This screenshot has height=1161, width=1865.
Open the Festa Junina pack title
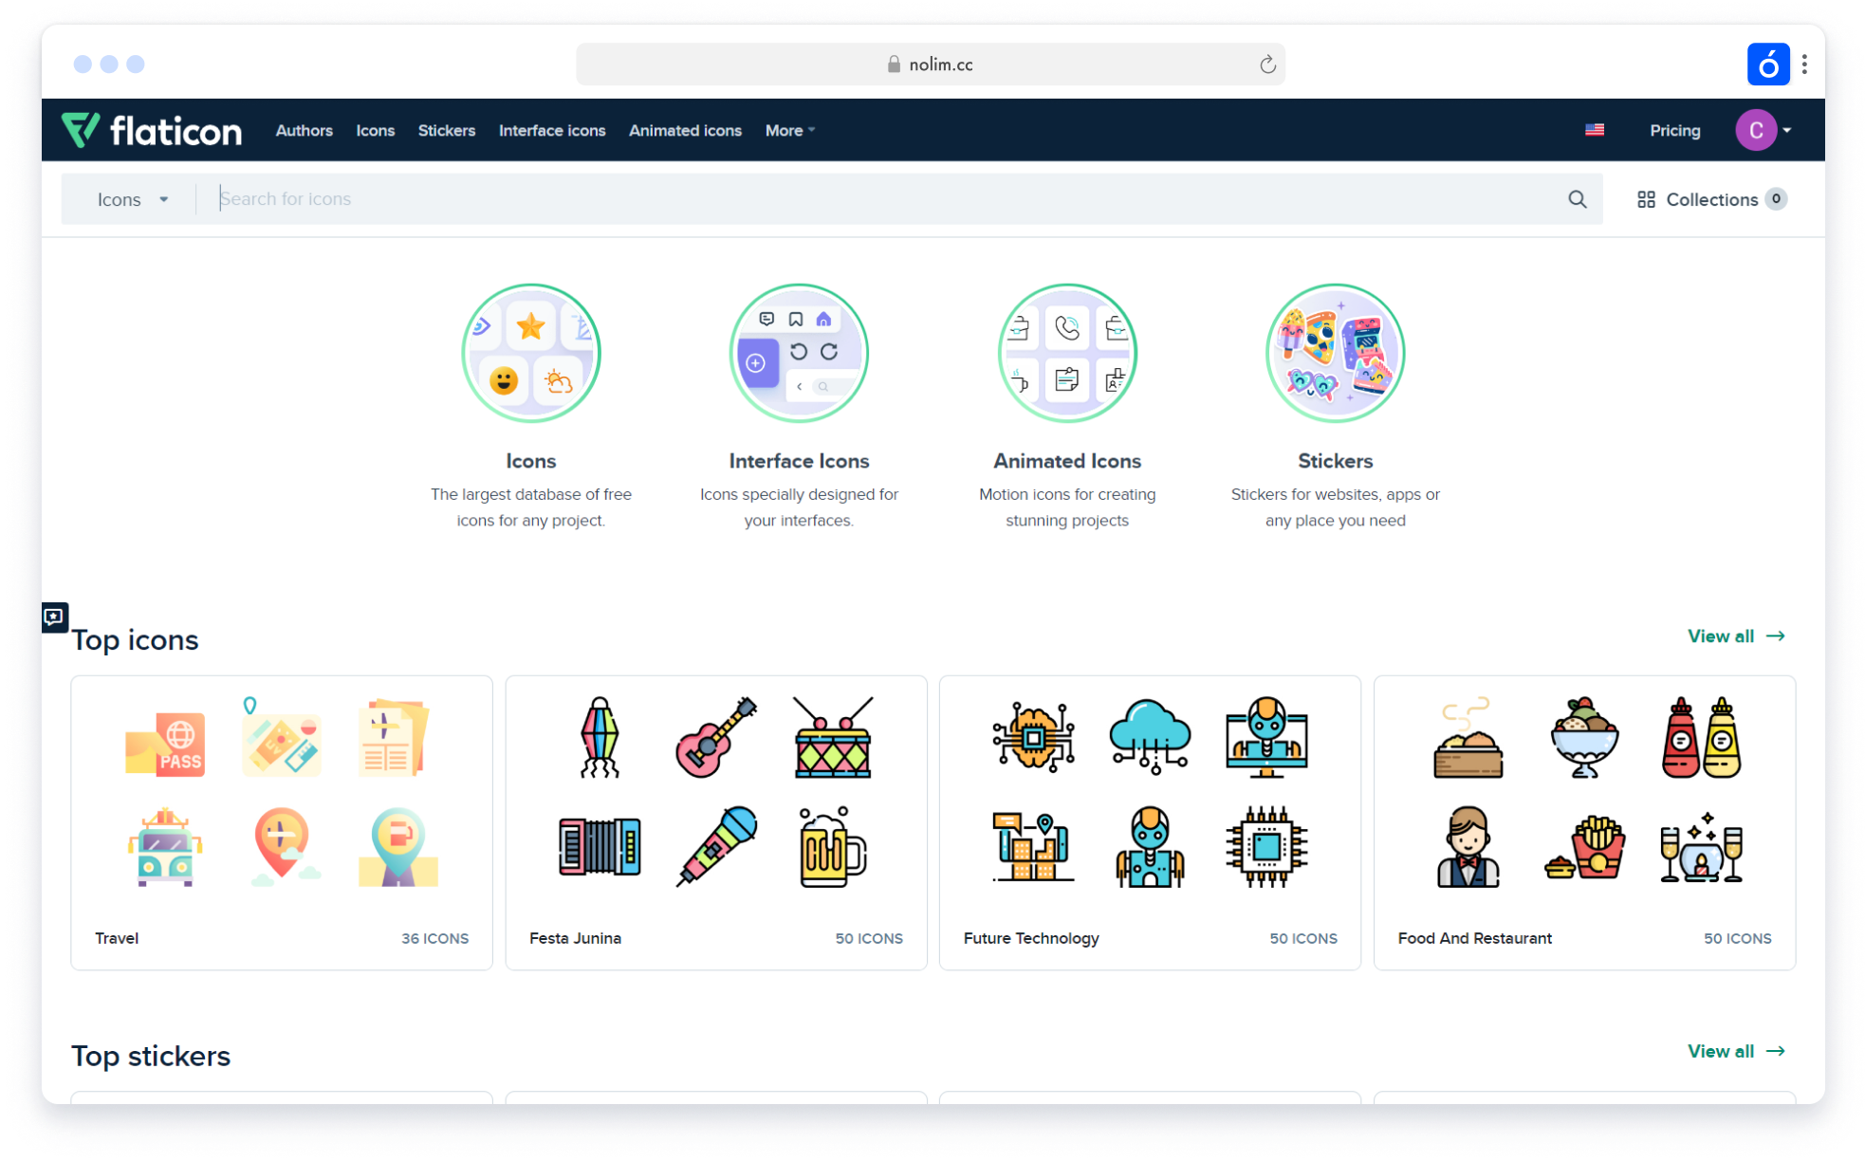[575, 938]
